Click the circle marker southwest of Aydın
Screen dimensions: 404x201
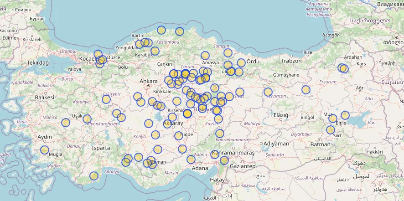45,150
